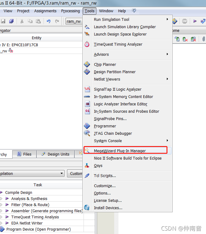Click the SignalTap II waveform icon
Image resolution: width=206 pixels, height=234 pixels.
point(87,89)
